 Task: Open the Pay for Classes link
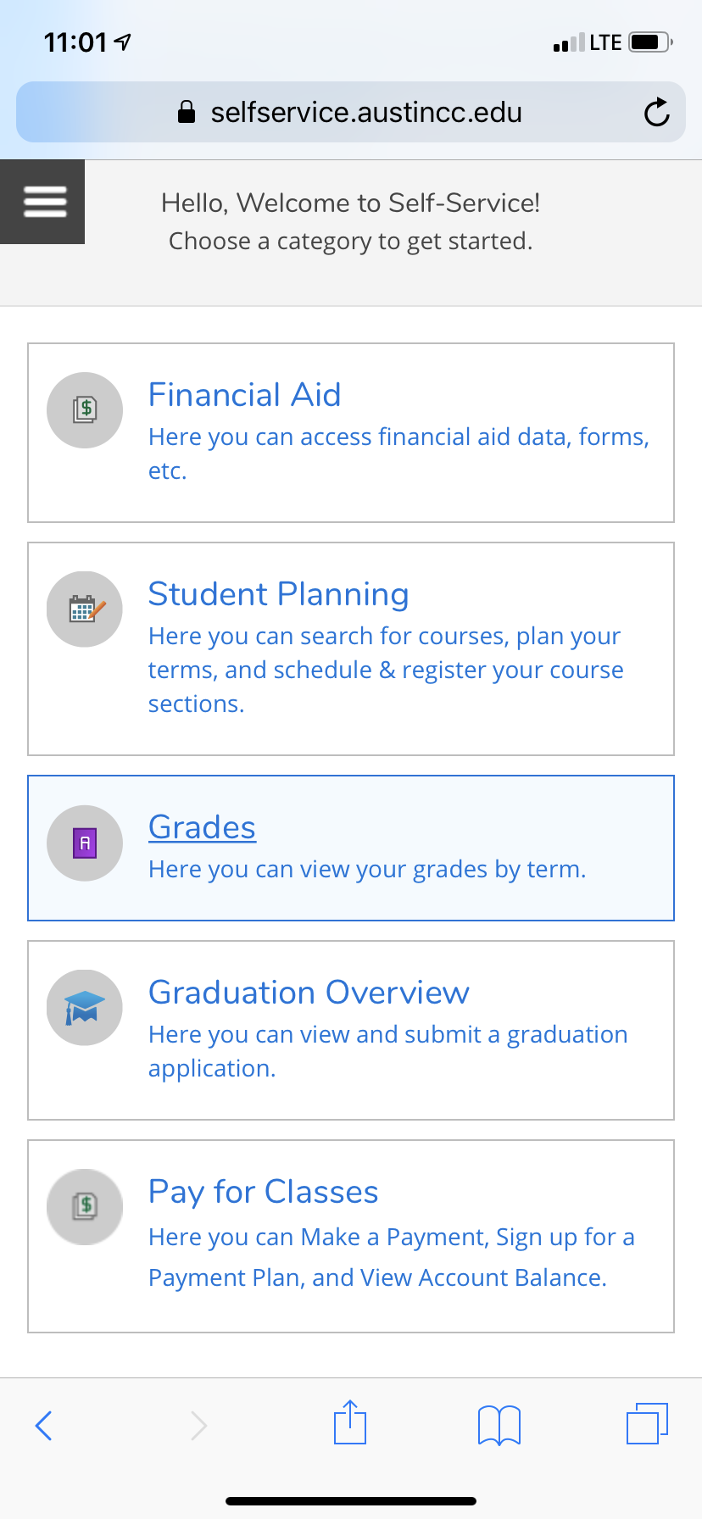263,1192
